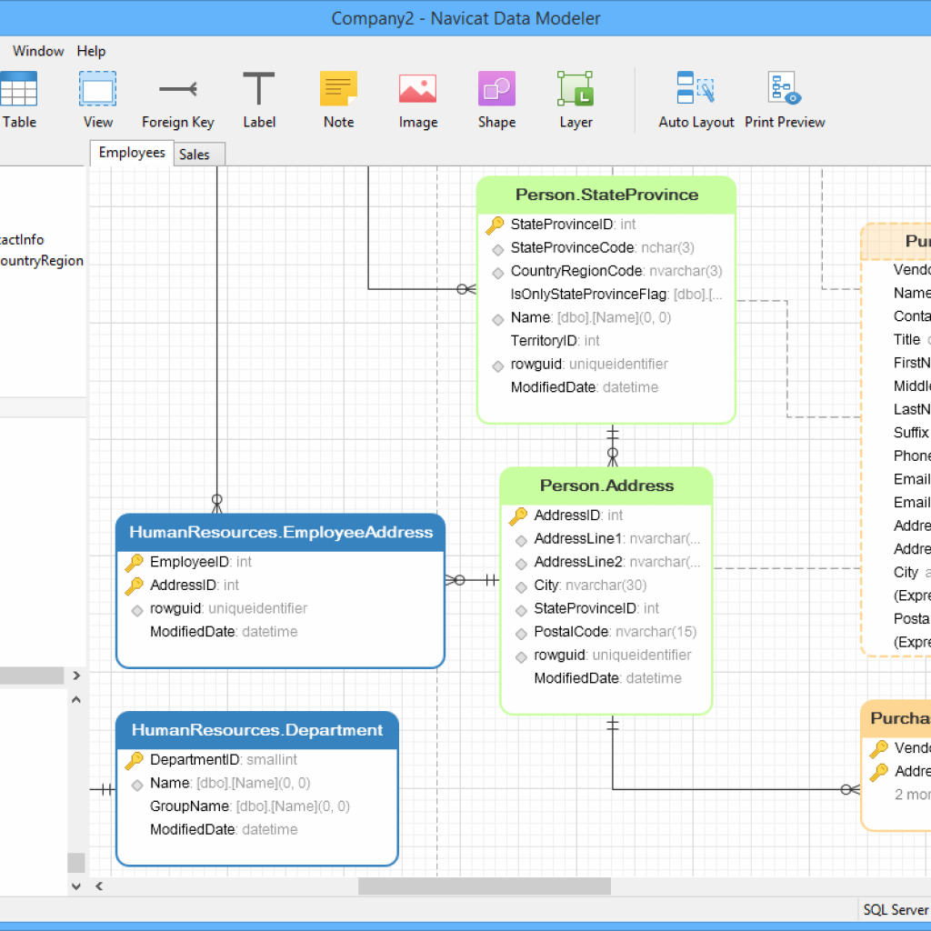
Task: Click the tactInfo item in left panel
Action: point(22,240)
